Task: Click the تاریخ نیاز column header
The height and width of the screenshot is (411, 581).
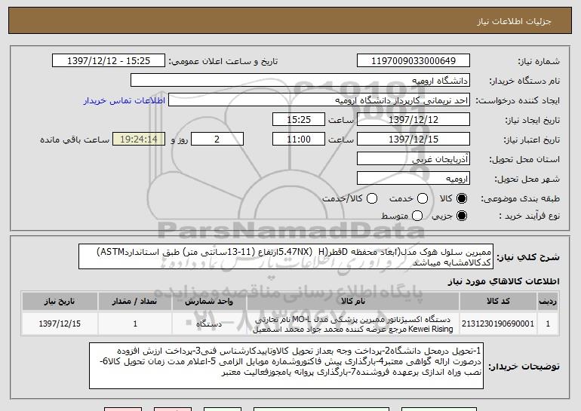Action: click(x=60, y=302)
